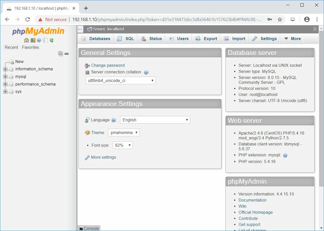Click the Not secure warning label

tap(56, 20)
